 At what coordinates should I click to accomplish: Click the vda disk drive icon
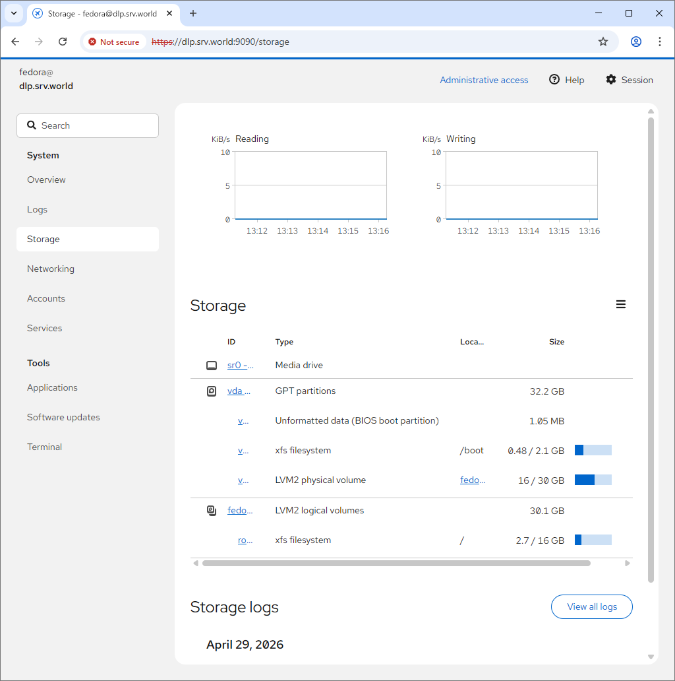tap(211, 391)
